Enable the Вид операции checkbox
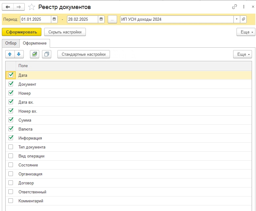The width and height of the screenshot is (256, 211). pos(11,156)
